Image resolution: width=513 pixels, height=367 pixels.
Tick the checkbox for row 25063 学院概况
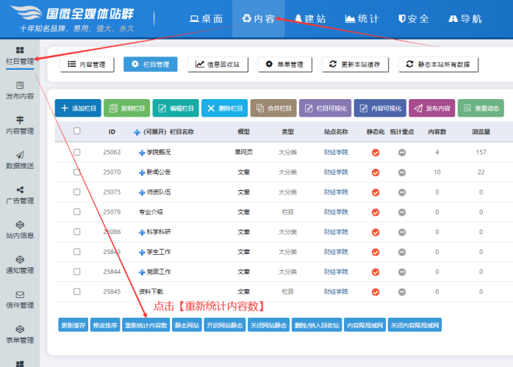(77, 153)
